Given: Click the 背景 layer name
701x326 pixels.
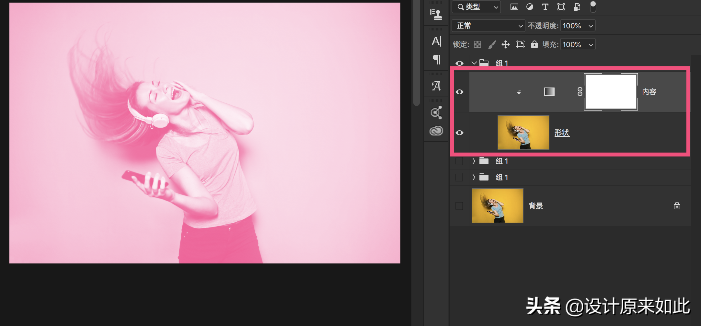Looking at the screenshot, I should point(536,206).
